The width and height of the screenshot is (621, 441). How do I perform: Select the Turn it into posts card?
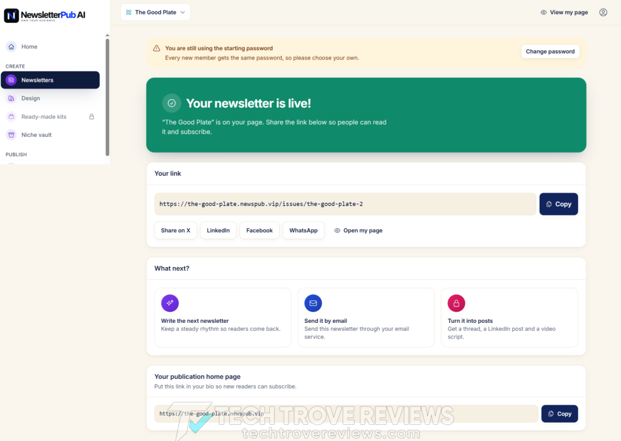[x=509, y=317]
